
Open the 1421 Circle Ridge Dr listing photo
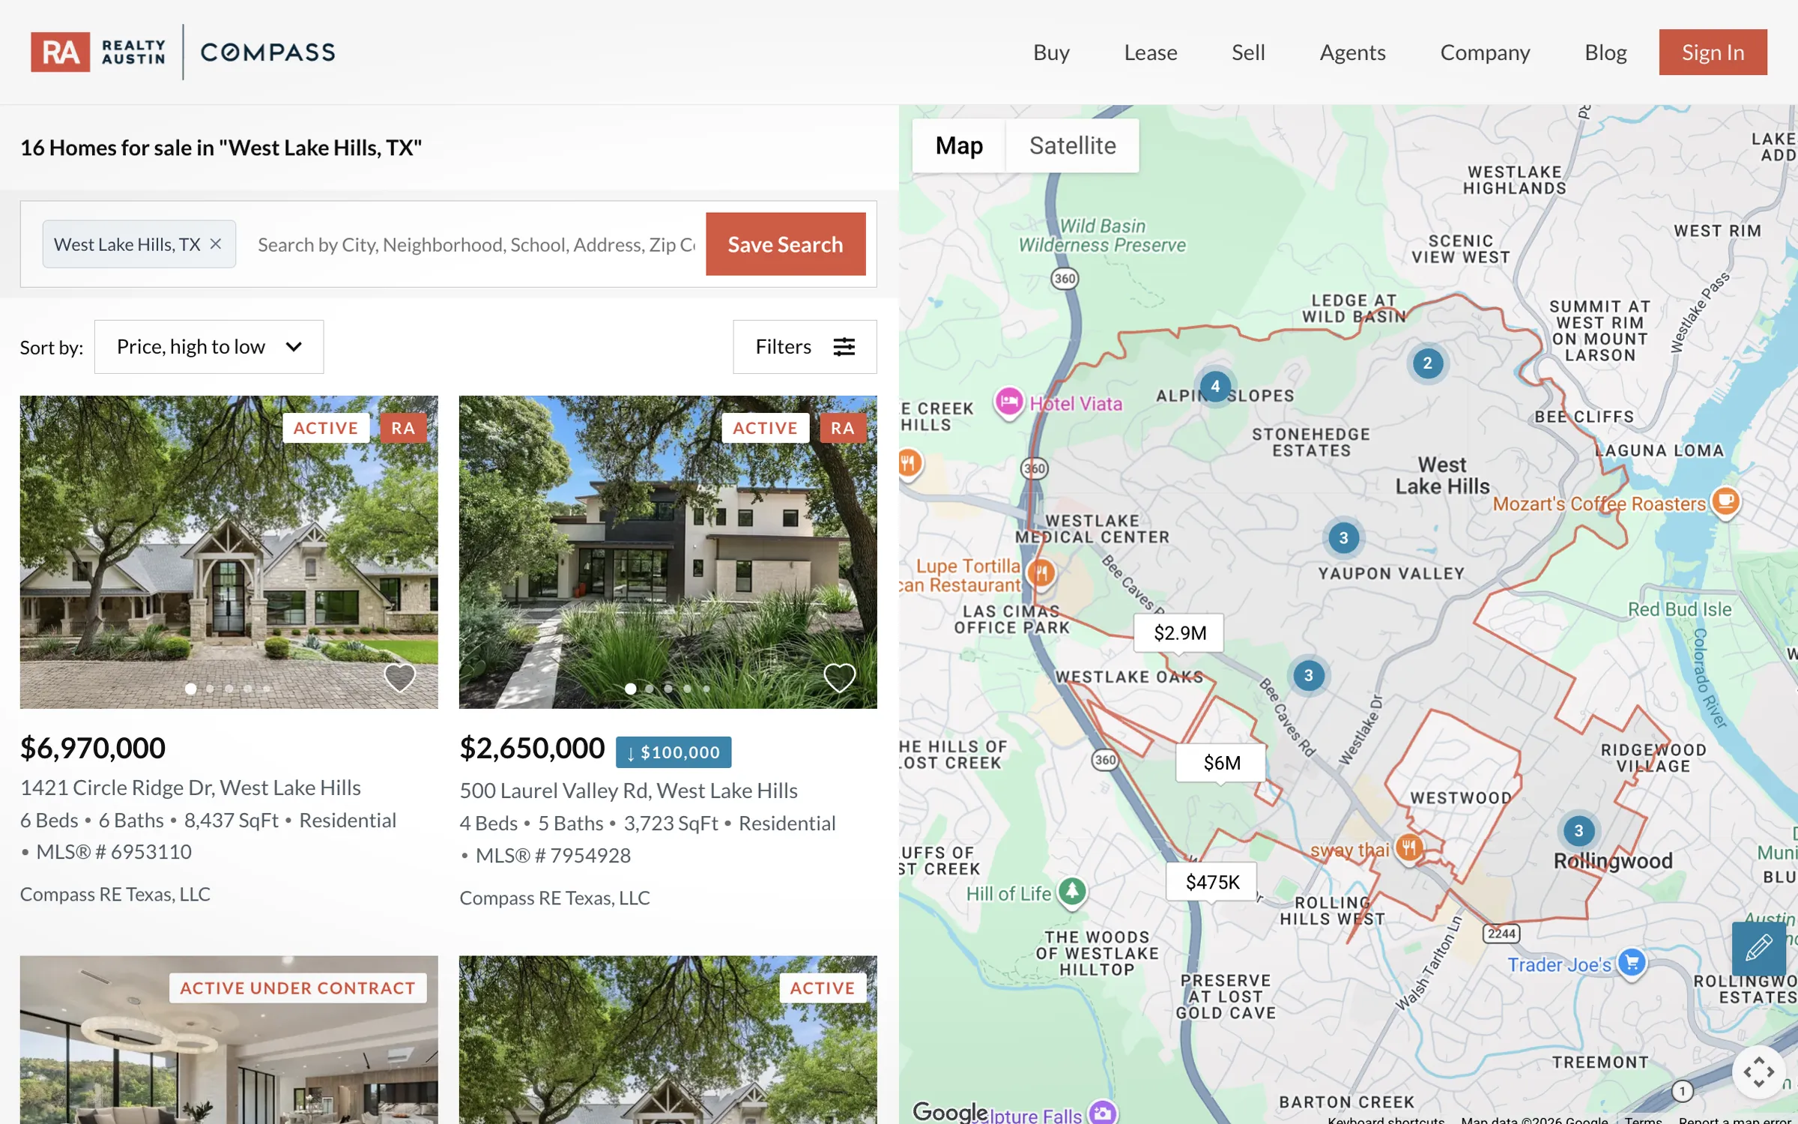pos(229,552)
